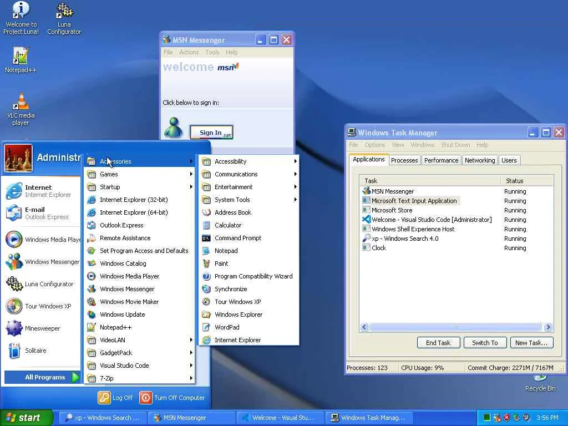This screenshot has height=426, width=568.
Task: Click Sign In in MSN Messenger
Action: tap(211, 133)
